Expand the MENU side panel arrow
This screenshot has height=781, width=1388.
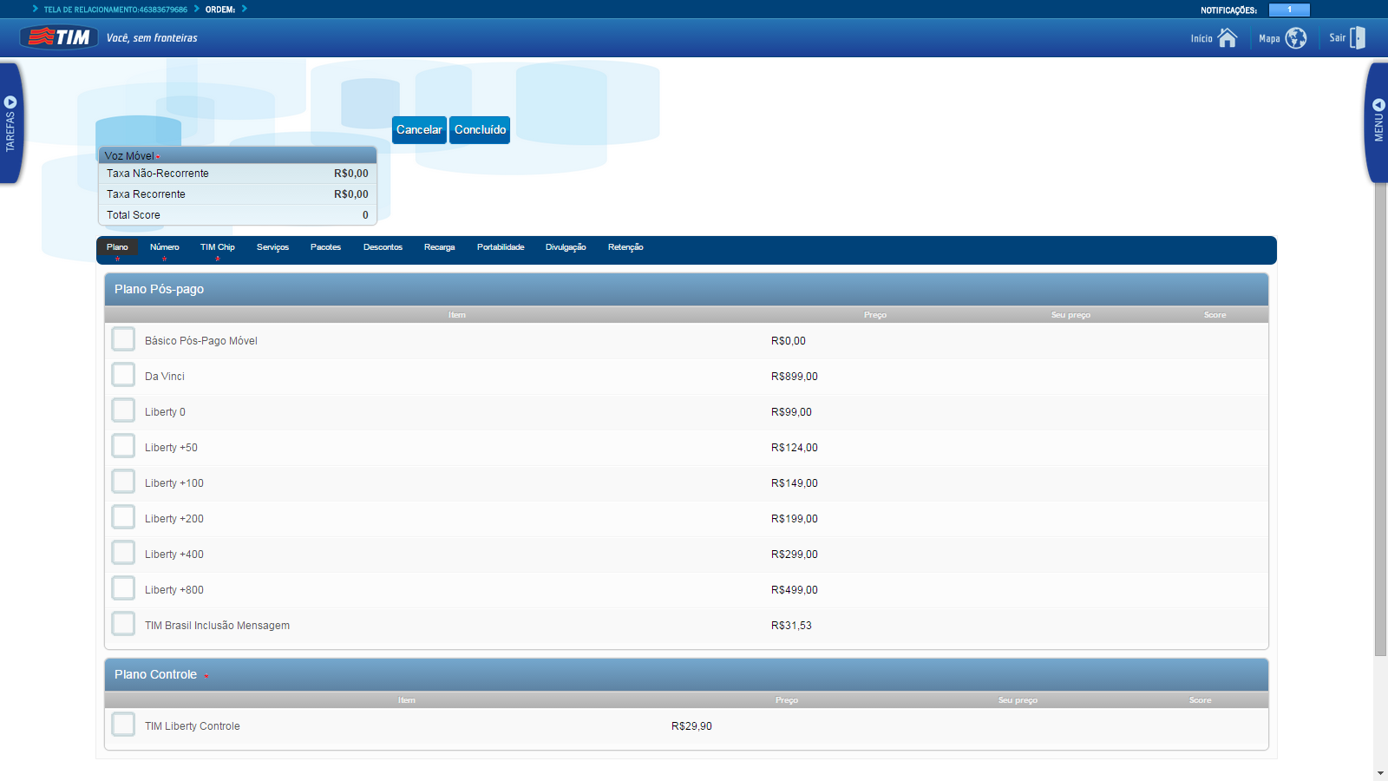pyautogui.click(x=1378, y=104)
